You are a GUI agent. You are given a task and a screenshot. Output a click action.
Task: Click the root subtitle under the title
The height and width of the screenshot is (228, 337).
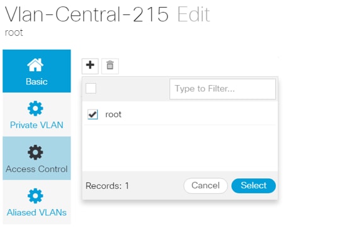tap(14, 33)
